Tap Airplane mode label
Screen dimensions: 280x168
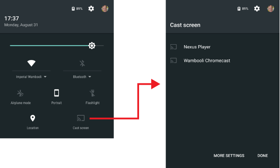point(21,103)
